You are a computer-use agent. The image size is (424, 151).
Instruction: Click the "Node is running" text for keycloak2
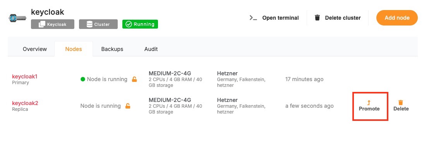click(101, 106)
